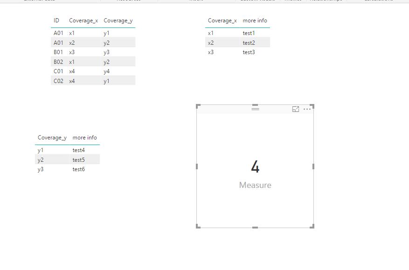Image resolution: width=409 pixels, height=270 pixels.
Task: Select the C02 cell
Action: [x=58, y=81]
